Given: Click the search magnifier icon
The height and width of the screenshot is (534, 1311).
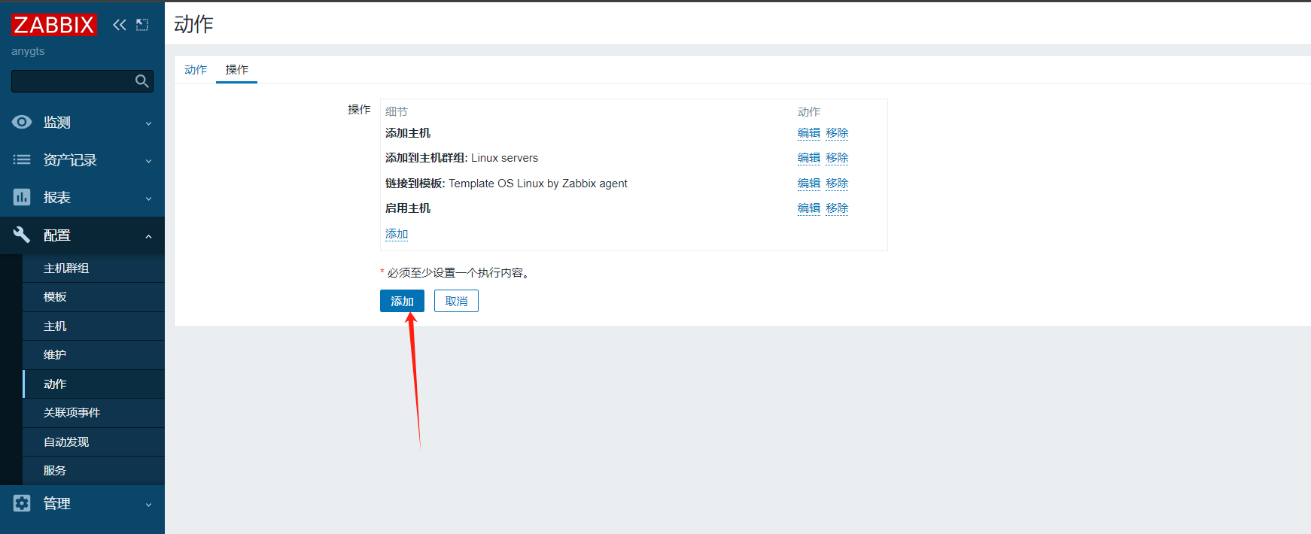Looking at the screenshot, I should pyautogui.click(x=141, y=81).
